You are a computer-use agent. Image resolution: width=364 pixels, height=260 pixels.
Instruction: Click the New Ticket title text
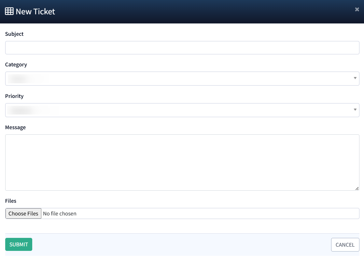pos(35,11)
